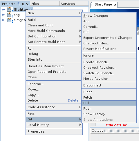Select Ignore in the Git submenu

click(x=109, y=55)
